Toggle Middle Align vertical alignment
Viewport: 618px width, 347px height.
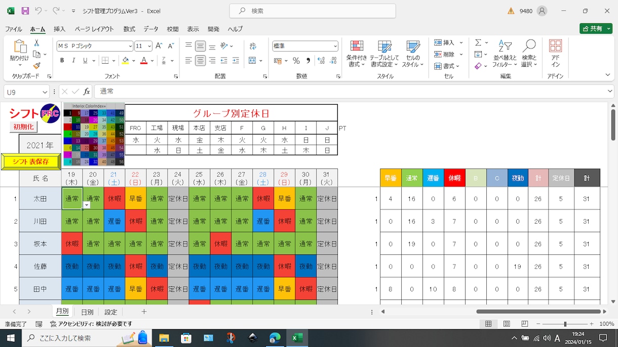tap(201, 46)
